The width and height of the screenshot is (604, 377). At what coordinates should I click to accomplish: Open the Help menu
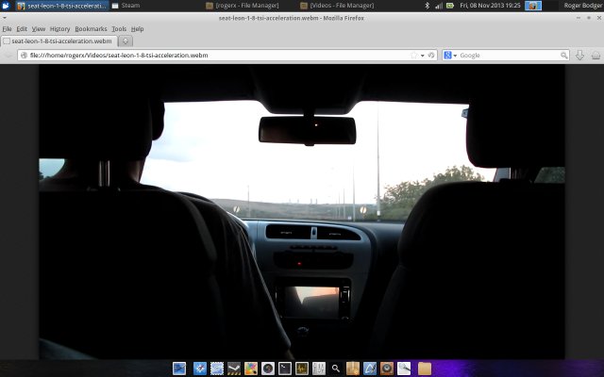(137, 29)
